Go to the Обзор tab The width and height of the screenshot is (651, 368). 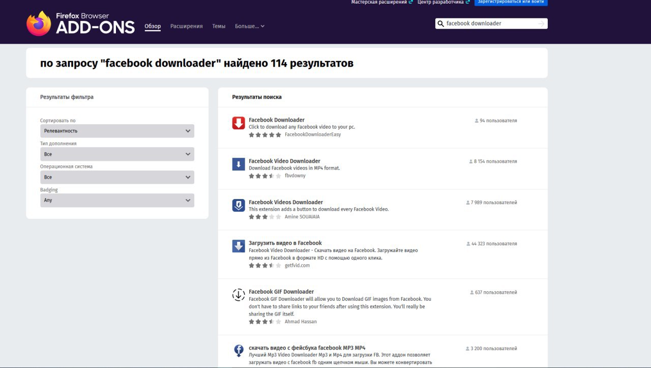pos(153,26)
